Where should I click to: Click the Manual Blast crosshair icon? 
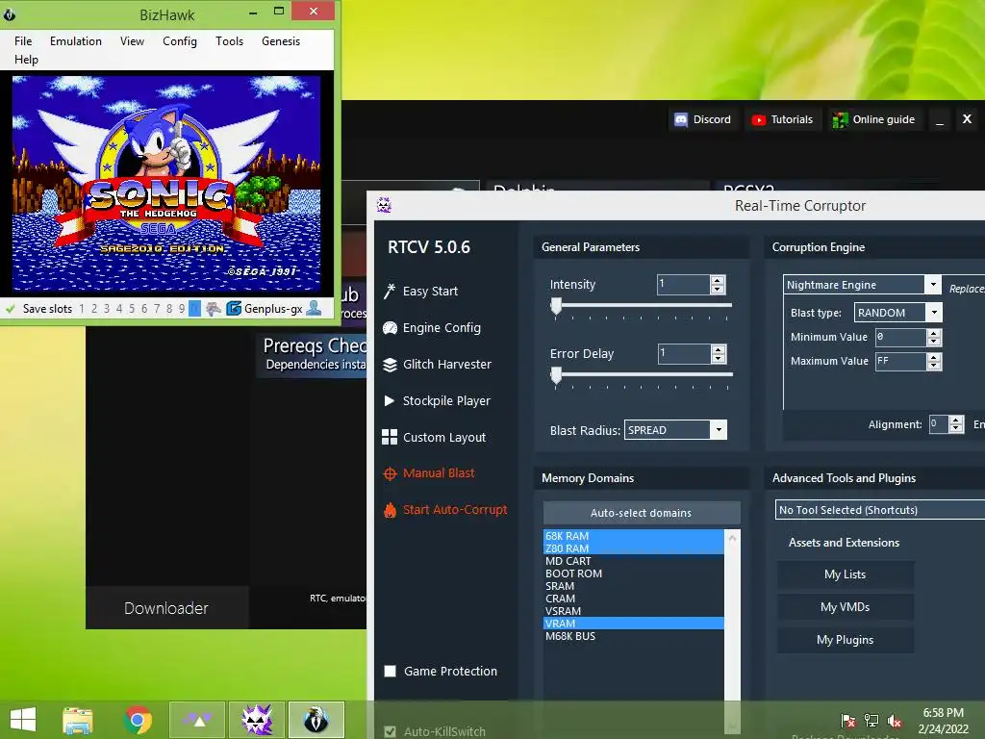pos(390,473)
